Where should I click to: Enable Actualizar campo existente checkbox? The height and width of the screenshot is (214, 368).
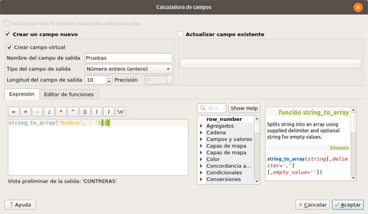tap(181, 34)
